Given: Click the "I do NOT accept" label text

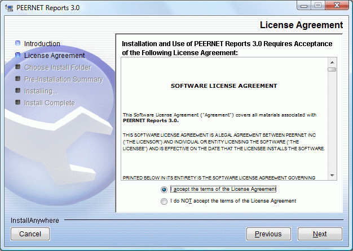Looking at the screenshot, I should [233, 201].
